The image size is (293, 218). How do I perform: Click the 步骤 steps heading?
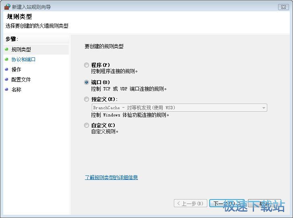coord(12,39)
